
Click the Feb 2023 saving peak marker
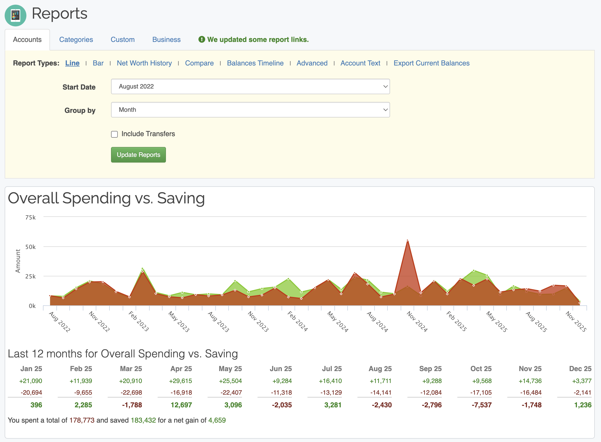click(142, 268)
